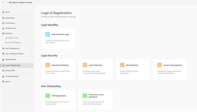Click the Organizations building icon
The width and height of the screenshot is (197, 112).
coord(3,60)
